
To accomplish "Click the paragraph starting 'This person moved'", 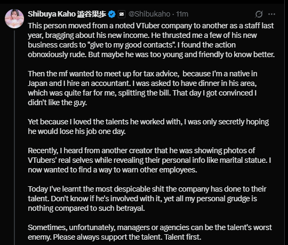I will (x=151, y=40).
